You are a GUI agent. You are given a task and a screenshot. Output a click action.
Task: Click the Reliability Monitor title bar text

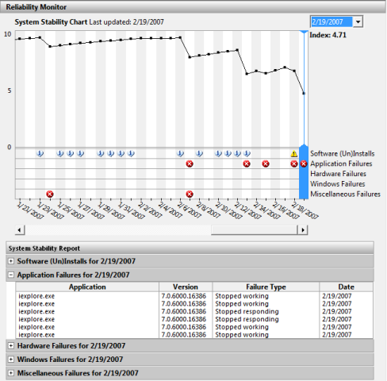tap(36, 7)
